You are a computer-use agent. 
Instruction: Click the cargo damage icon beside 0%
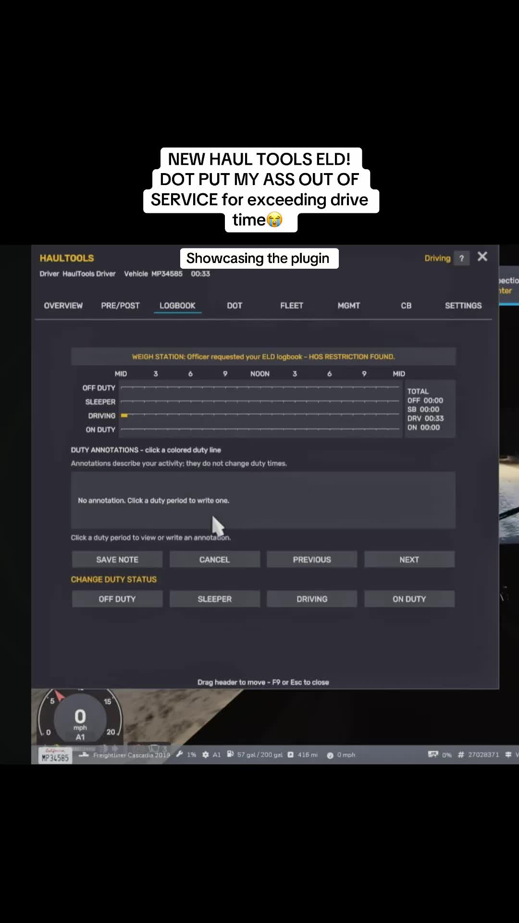click(433, 754)
